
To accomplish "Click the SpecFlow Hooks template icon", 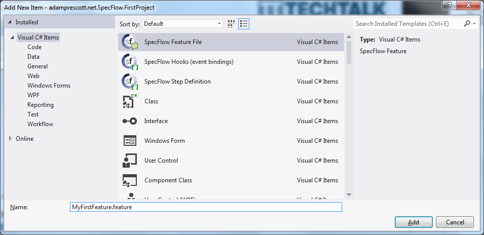I will tap(130, 62).
